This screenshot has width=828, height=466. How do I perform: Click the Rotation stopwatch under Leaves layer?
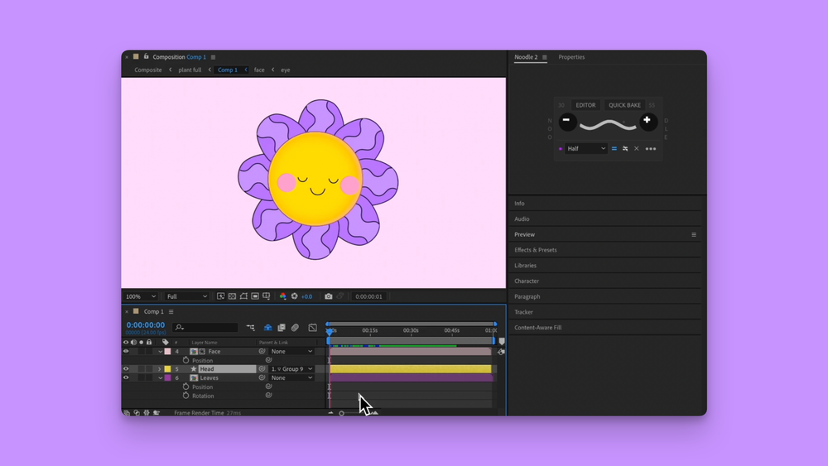[x=185, y=396]
